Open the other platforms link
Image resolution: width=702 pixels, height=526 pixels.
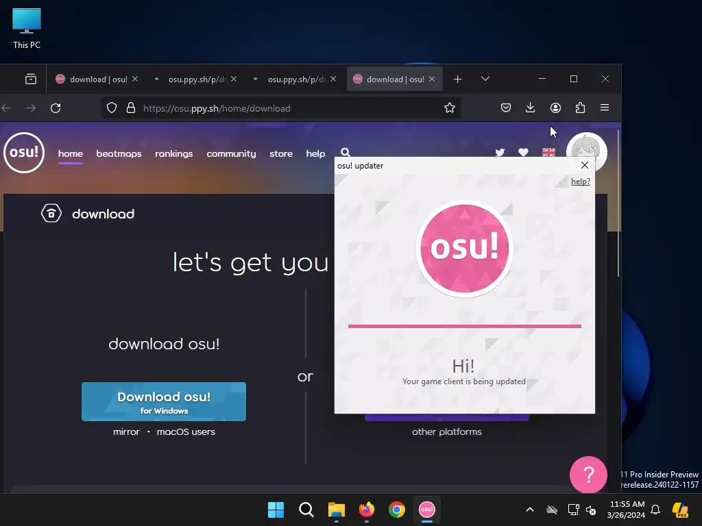447,431
